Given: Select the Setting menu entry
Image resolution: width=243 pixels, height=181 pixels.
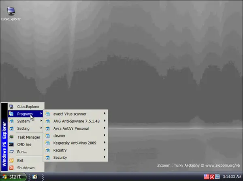Looking at the screenshot, I should [x=26, y=128].
